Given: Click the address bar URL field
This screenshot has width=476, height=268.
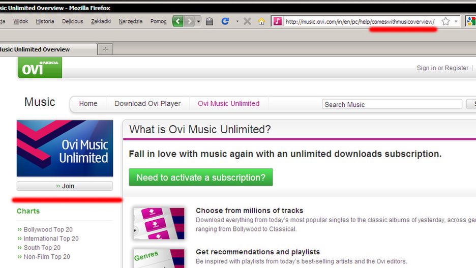Looking at the screenshot, I should (361, 21).
